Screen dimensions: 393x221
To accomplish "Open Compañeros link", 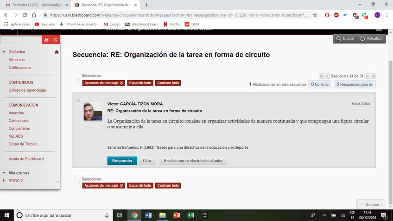I will coord(19,128).
